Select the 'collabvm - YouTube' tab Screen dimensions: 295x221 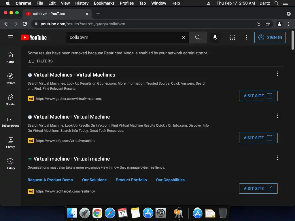[57, 14]
